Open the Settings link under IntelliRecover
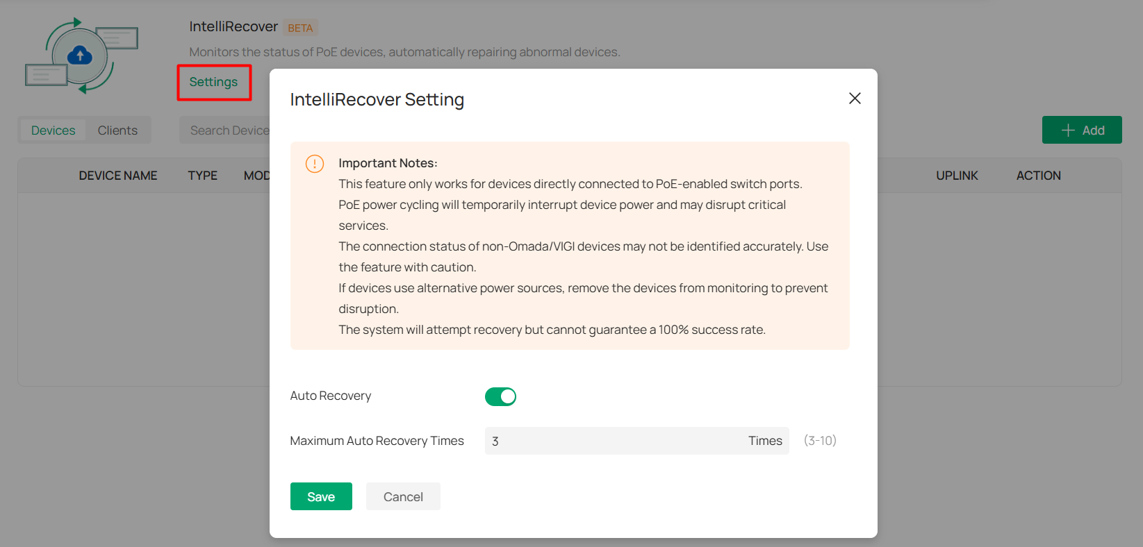The width and height of the screenshot is (1143, 547). point(213,82)
